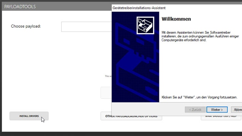Image resolution: width=242 pixels, height=136 pixels.
Task: Click the blue hardware illustration banner
Action: pos(135,57)
